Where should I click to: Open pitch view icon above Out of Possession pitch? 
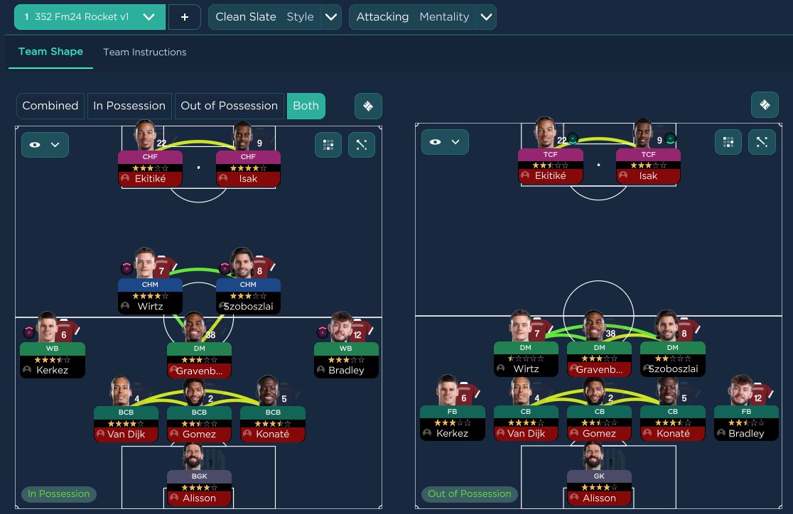tap(765, 104)
